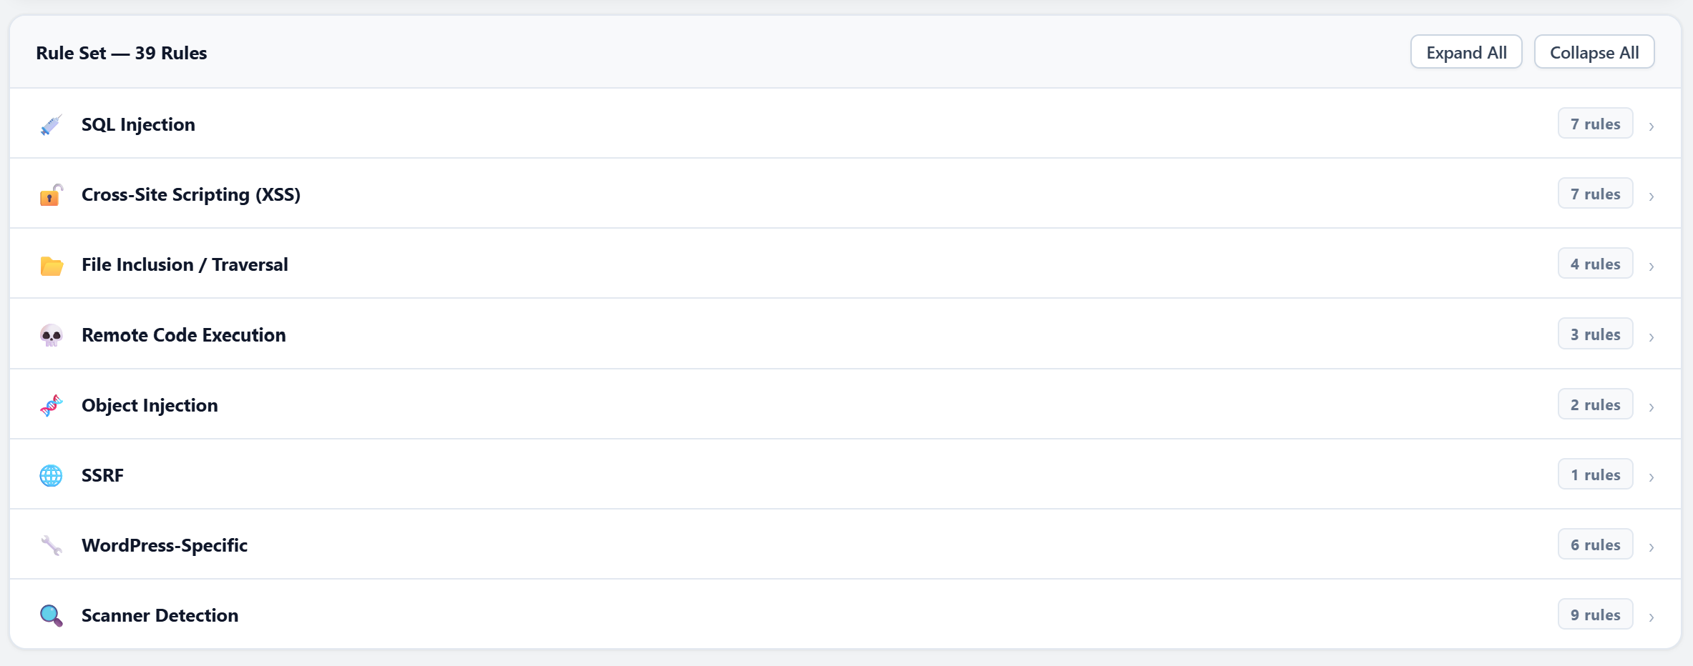Click the '4 rules' badge for File Inclusion

pyautogui.click(x=1595, y=264)
